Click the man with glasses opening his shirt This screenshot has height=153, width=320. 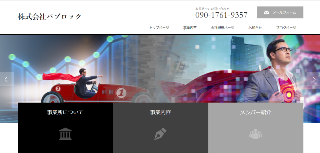coord(275,75)
